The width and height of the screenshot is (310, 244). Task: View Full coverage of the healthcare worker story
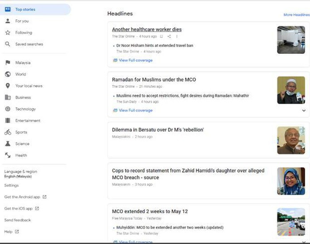tap(136, 60)
